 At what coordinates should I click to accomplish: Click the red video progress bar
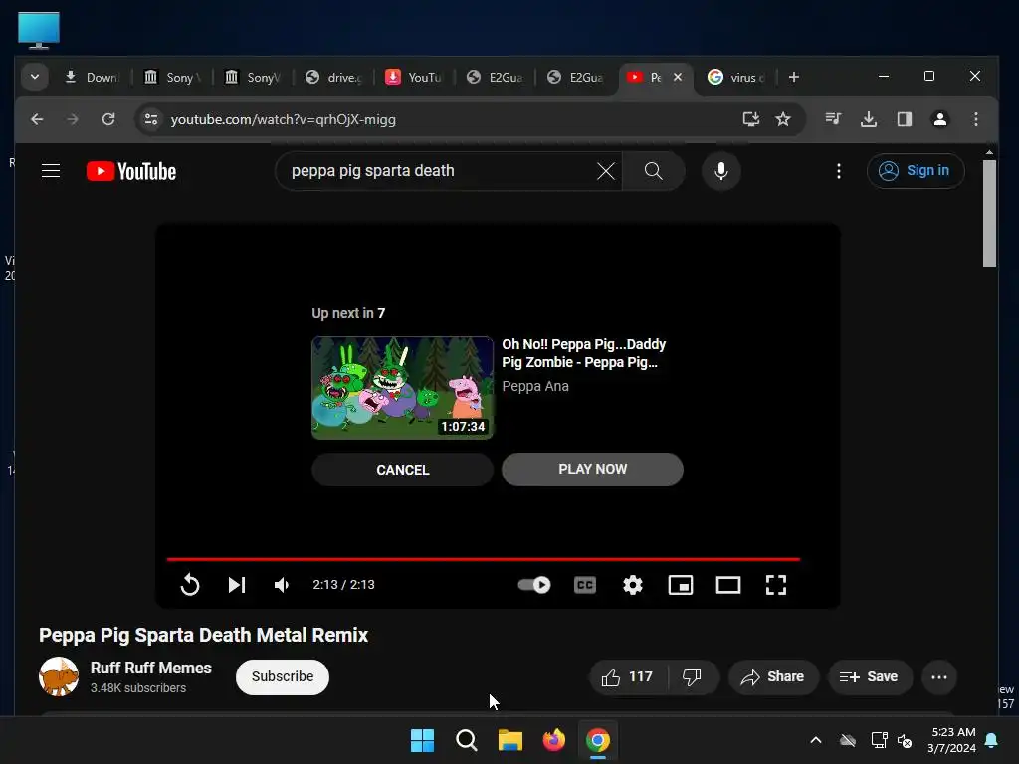click(x=483, y=559)
